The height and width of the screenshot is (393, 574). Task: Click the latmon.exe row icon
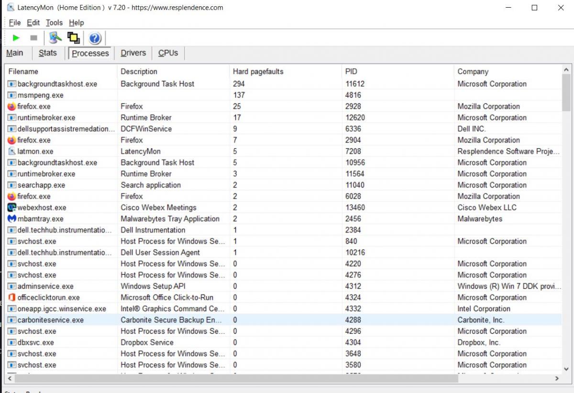click(x=12, y=151)
